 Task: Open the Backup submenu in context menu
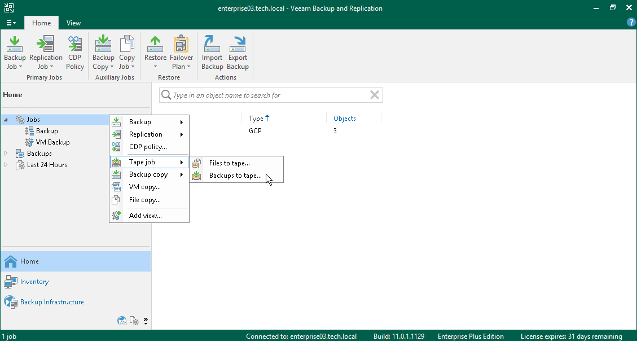pos(149,122)
